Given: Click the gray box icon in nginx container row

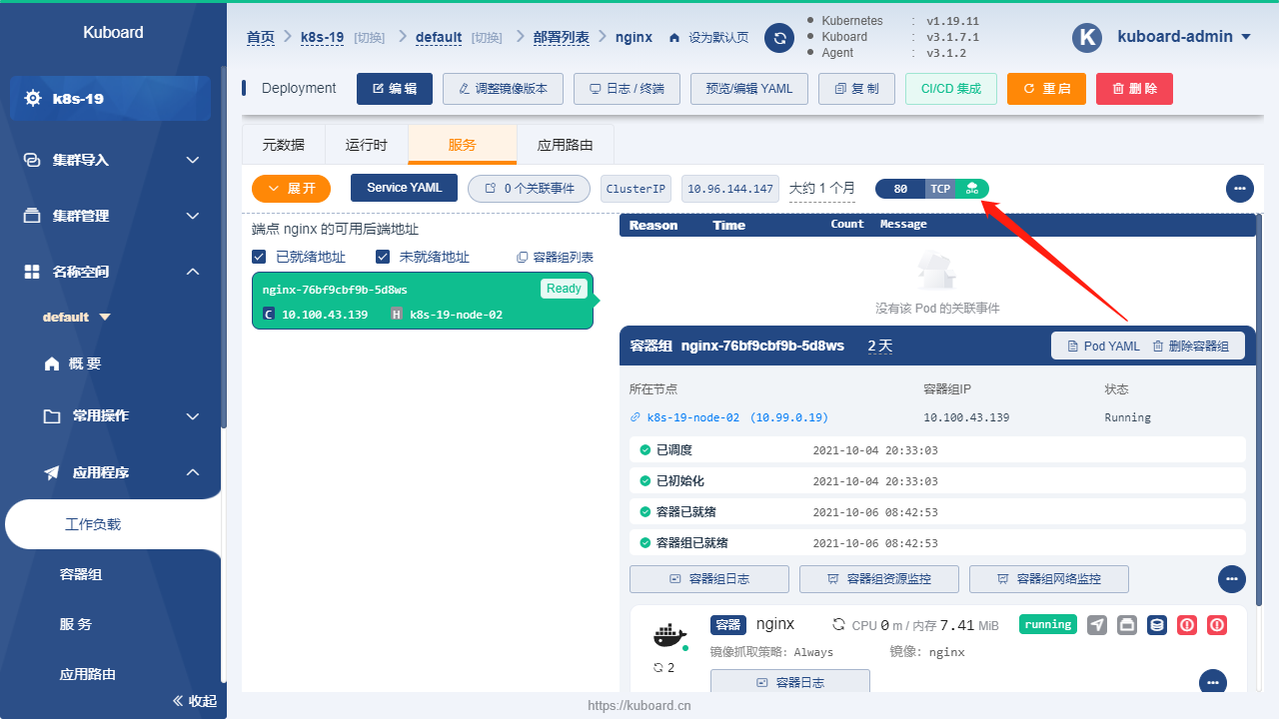Looking at the screenshot, I should pyautogui.click(x=1127, y=625).
